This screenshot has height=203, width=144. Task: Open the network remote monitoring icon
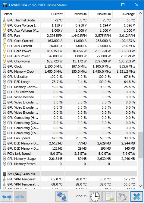tap(62, 197)
